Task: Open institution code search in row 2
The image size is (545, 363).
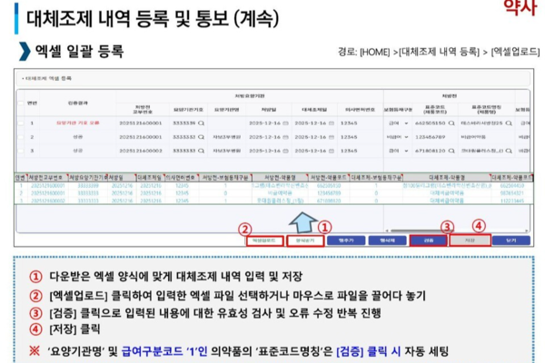Action: (x=202, y=137)
